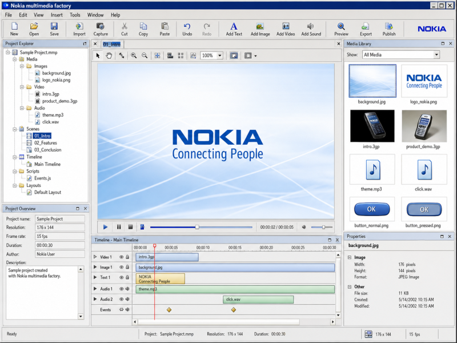457x343 pixels.
Task: Click the first event diamond marker
Action: 169,310
